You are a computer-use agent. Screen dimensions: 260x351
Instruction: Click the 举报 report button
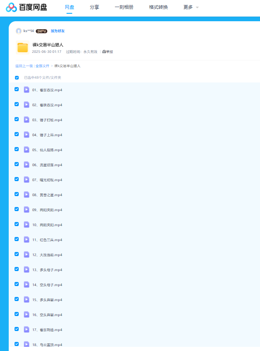coord(108,52)
